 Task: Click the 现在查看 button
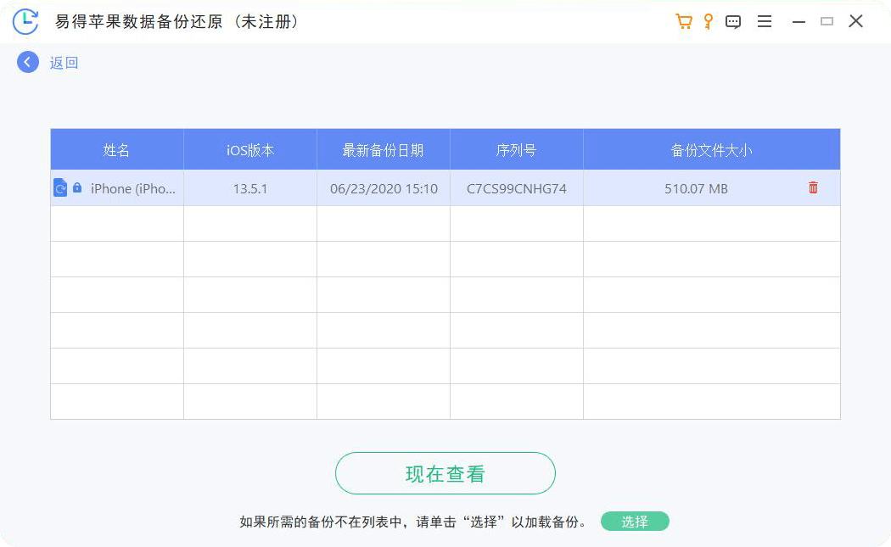(x=445, y=473)
